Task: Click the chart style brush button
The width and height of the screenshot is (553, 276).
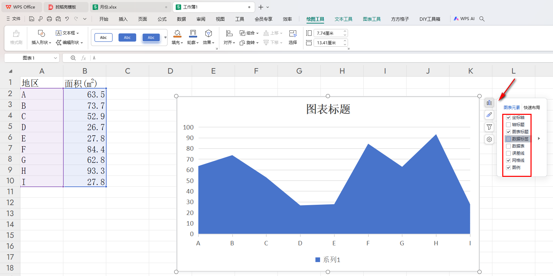Action: 489,115
